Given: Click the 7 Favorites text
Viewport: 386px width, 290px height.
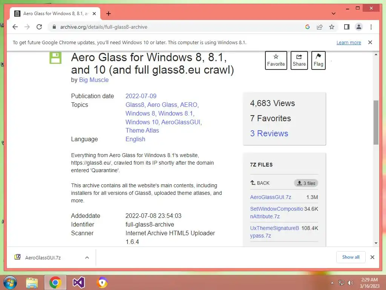Looking at the screenshot, I should 270,118.
